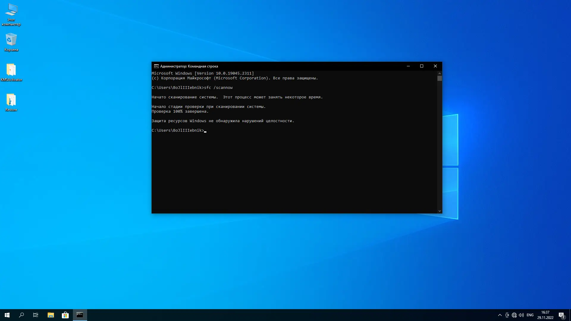Click the Command Prompt title bar icon

pyautogui.click(x=156, y=66)
